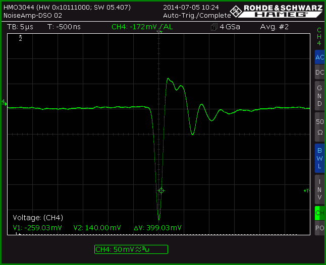This screenshot has width=326, height=265.
Task: Click the CH4 ground level marker arrow
Action: 4,102
